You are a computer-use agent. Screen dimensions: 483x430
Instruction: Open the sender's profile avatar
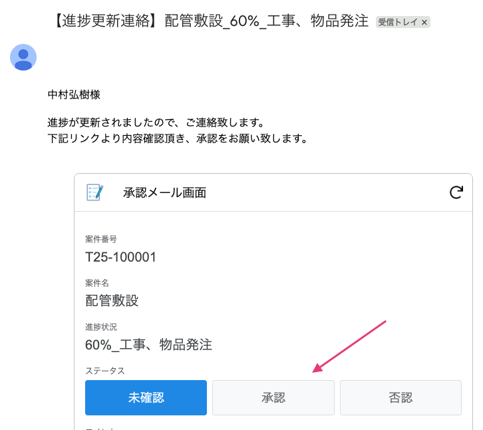pyautogui.click(x=23, y=57)
